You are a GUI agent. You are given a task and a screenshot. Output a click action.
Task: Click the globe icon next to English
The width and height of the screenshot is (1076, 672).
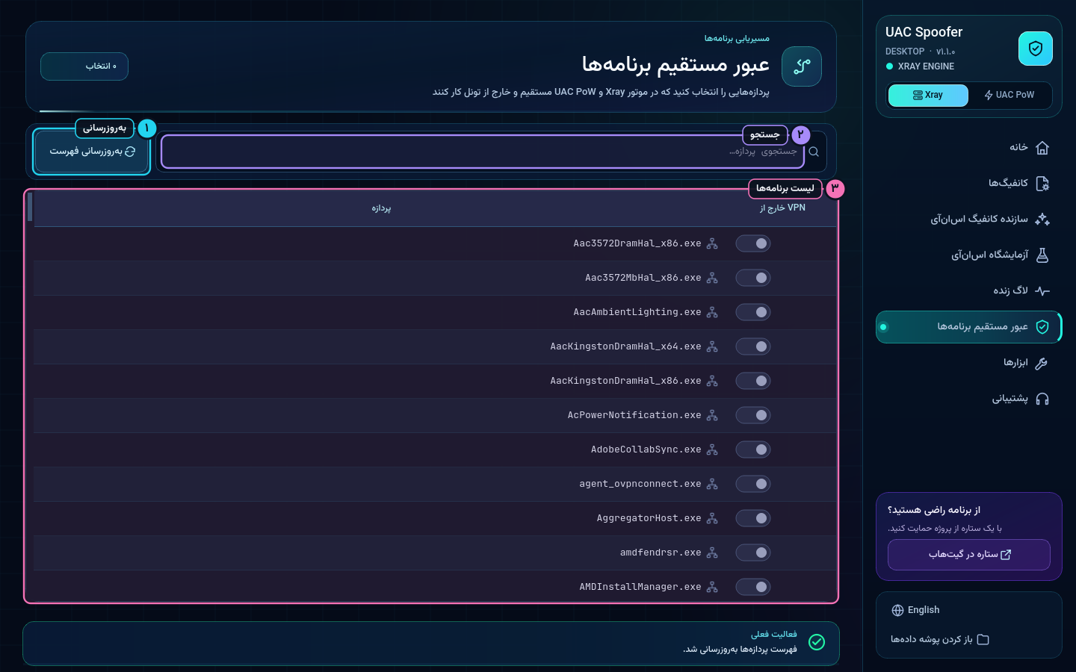[x=897, y=610]
